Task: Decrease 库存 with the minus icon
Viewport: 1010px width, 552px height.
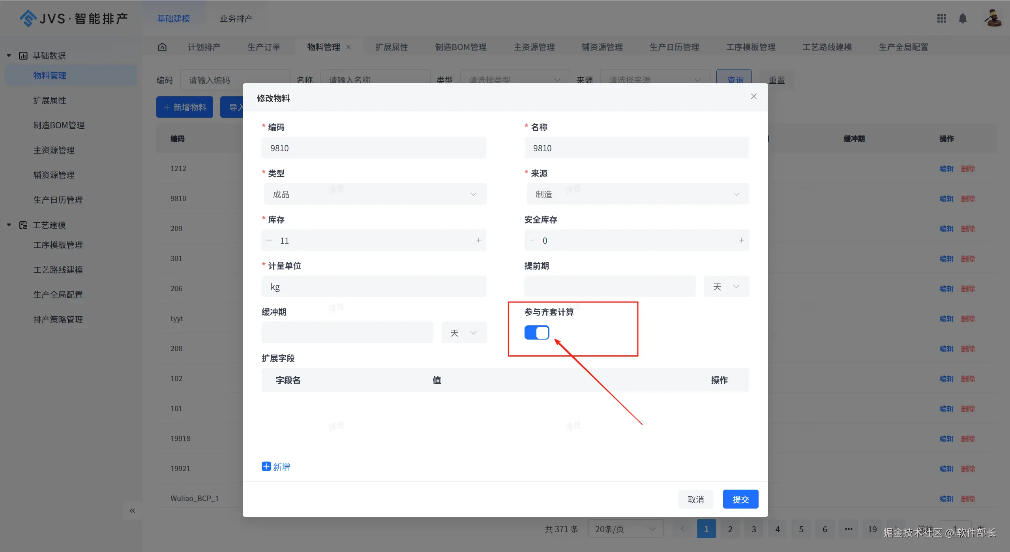Action: (269, 240)
